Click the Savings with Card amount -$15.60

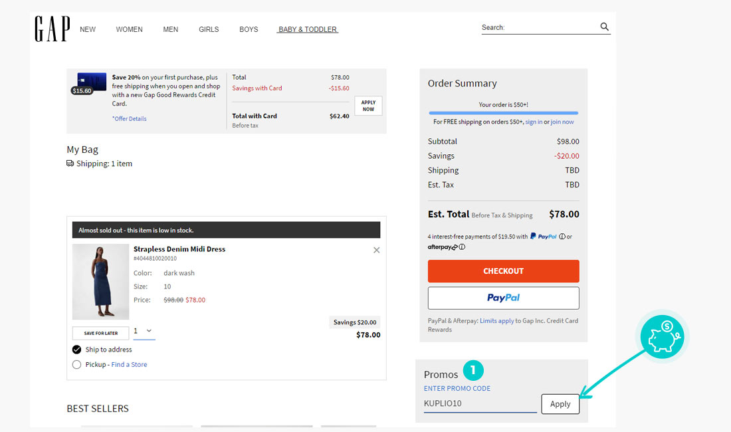point(339,88)
